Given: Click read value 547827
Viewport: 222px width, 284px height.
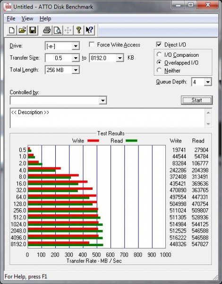Looking at the screenshot, I should tap(200, 244).
